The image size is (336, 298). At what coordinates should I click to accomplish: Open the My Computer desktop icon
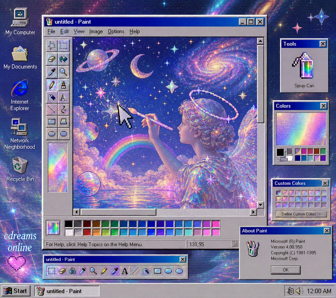click(20, 22)
